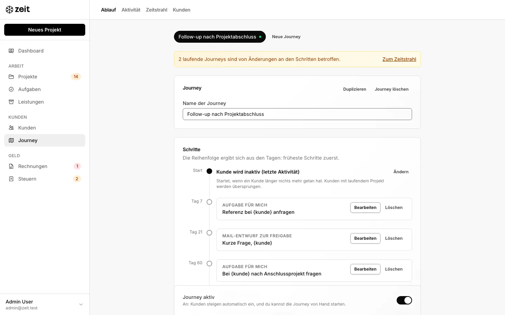The image size is (505, 315).
Task: Click the Aufgaben checkmark circle icon
Action: point(11,89)
